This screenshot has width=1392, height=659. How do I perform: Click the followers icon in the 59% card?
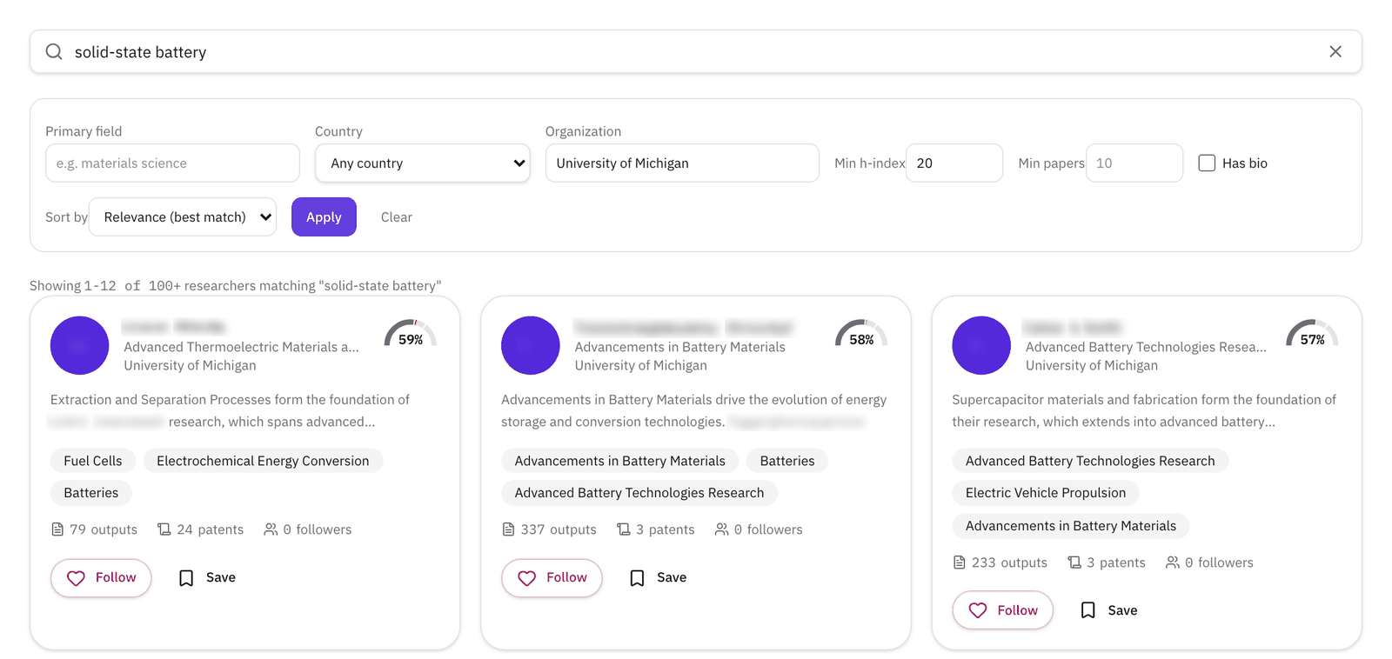click(271, 529)
